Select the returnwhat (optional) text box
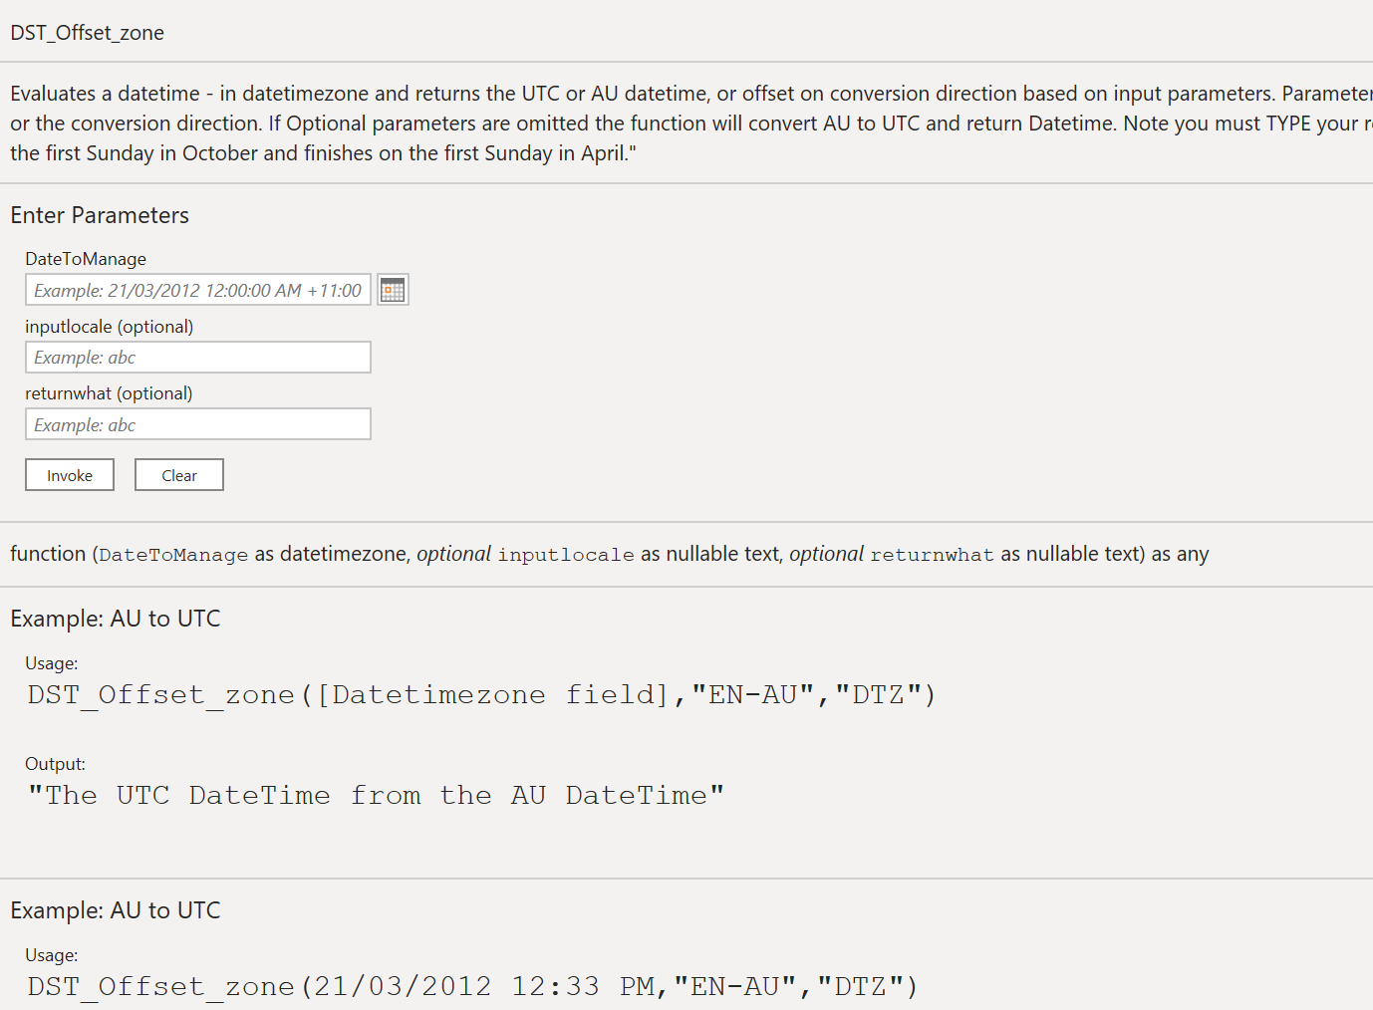Viewport: 1373px width, 1010px height. click(x=198, y=424)
